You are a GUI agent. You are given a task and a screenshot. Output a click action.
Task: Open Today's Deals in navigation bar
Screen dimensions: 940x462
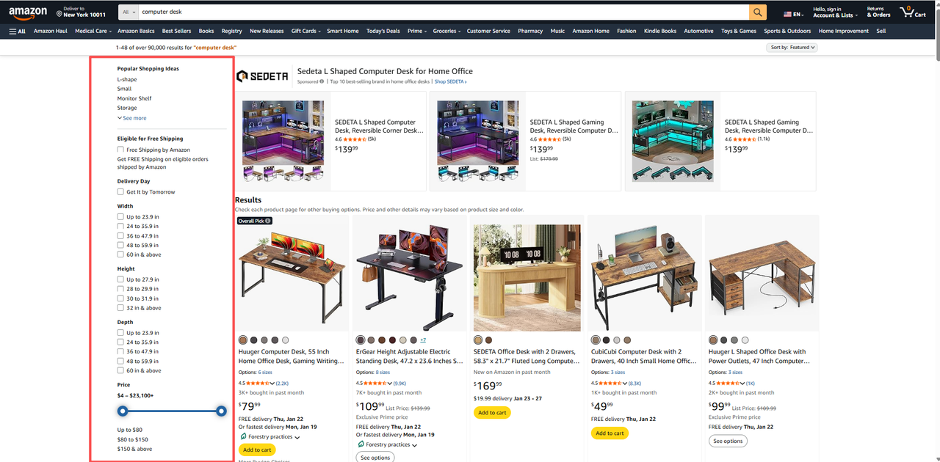point(383,31)
